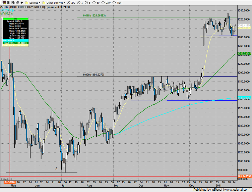Open the Other Intervals dropdown
Image resolution: width=252 pixels, height=192 pixels.
tap(54, 2)
